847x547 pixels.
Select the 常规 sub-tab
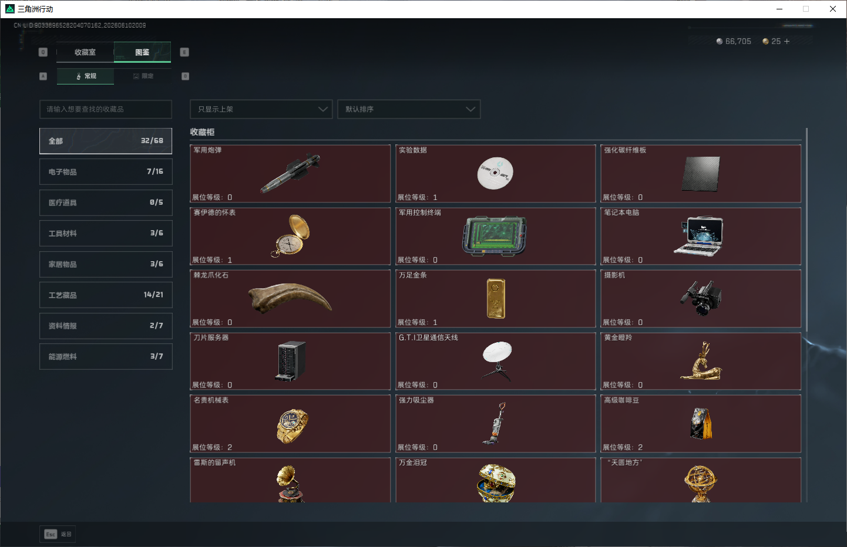point(86,76)
